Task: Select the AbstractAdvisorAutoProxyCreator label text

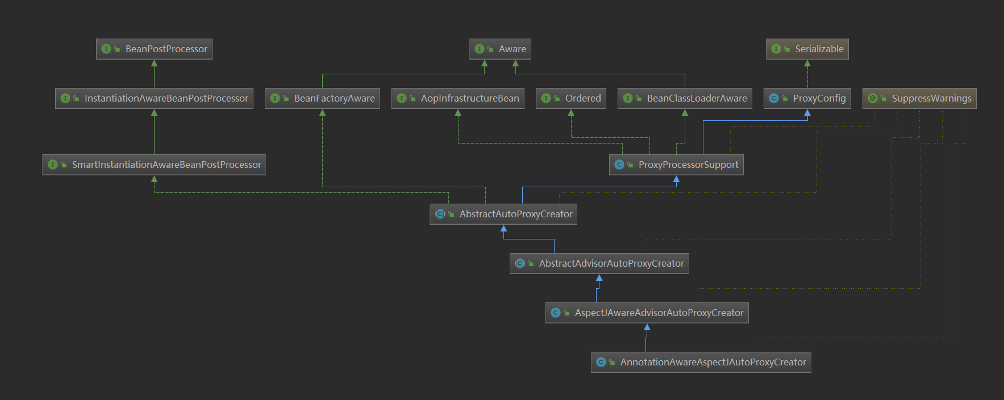Action: (x=611, y=264)
